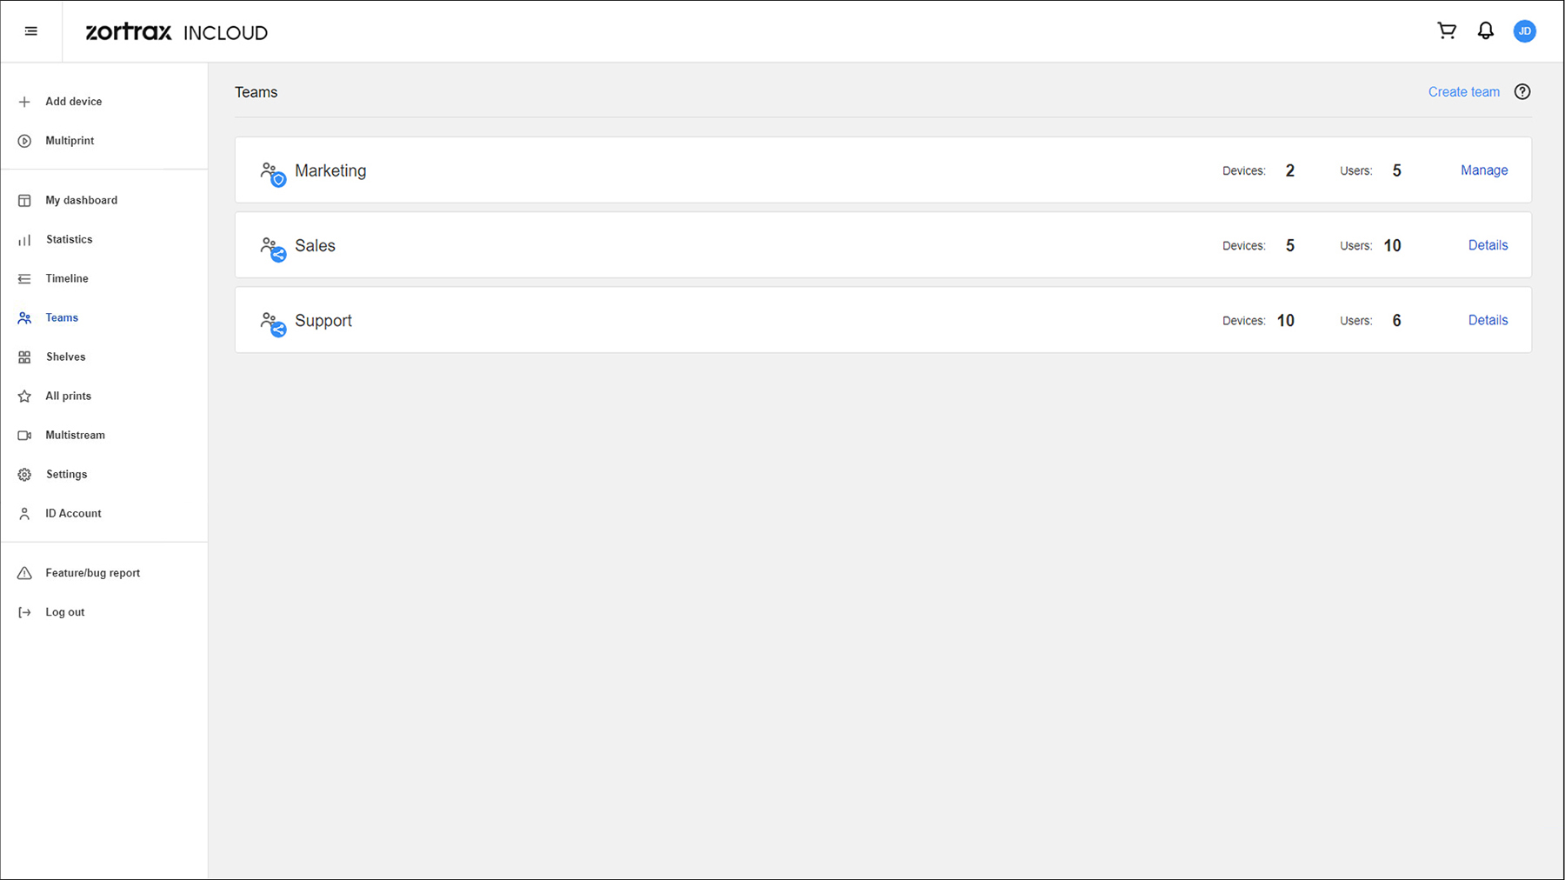Open the shopping cart
Screen dimensions: 1565x880
1447,31
